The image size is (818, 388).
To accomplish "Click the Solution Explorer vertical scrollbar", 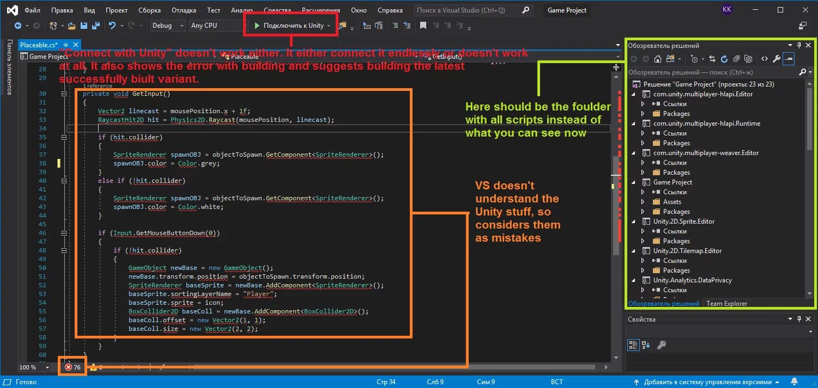I will [x=811, y=188].
